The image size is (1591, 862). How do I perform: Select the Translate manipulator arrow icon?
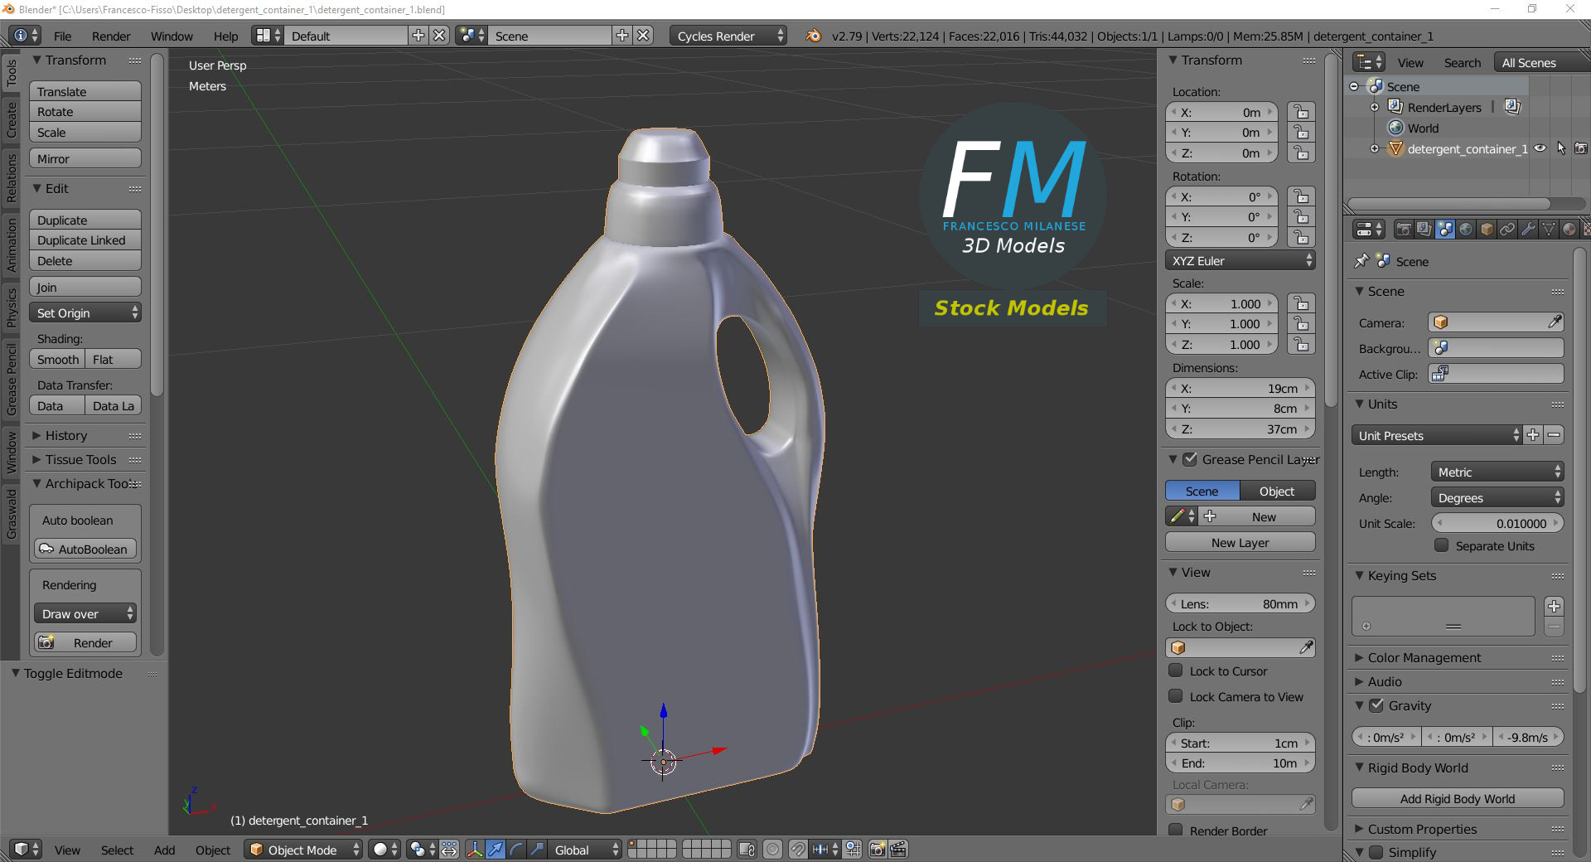click(x=496, y=850)
